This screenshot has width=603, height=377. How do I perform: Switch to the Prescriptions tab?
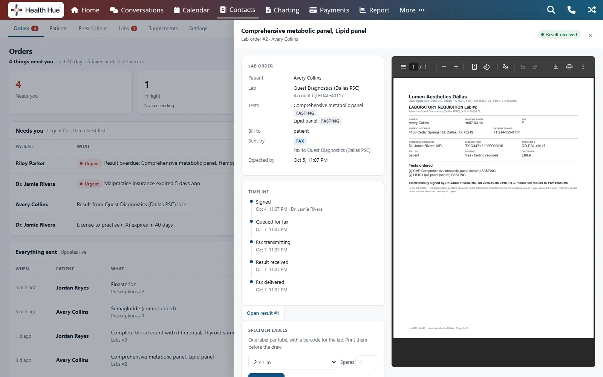[x=93, y=28]
